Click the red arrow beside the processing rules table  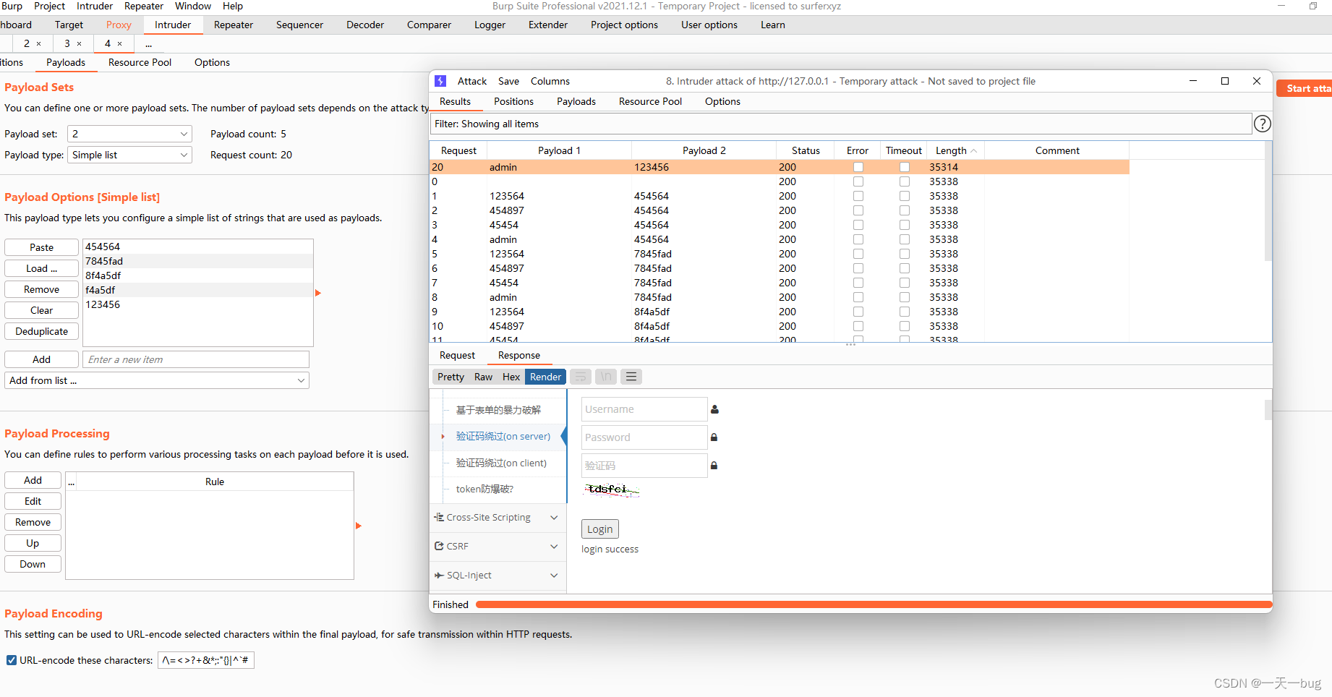[x=358, y=526]
